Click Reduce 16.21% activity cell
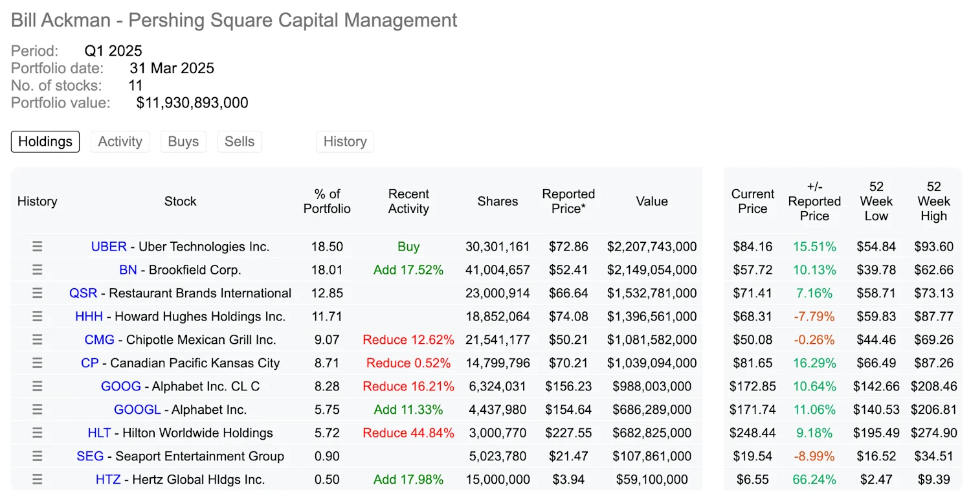The width and height of the screenshot is (971, 496). 408,387
